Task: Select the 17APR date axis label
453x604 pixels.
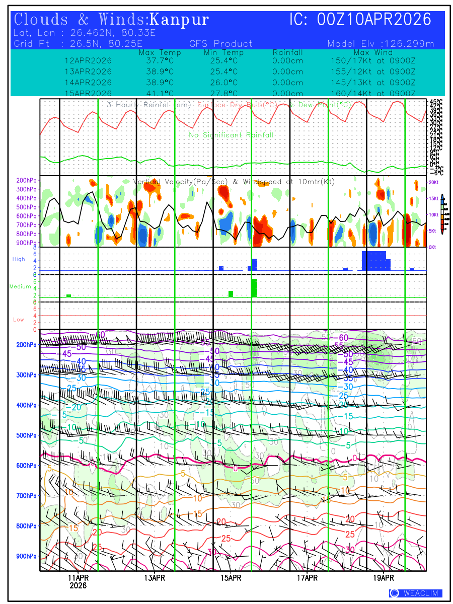Action: 308,578
